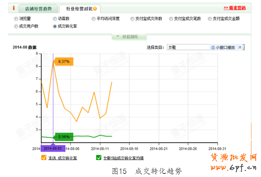The width and height of the screenshot is (261, 177).
Task: Click the red marker icon left of tabs
Action: click(14, 8)
